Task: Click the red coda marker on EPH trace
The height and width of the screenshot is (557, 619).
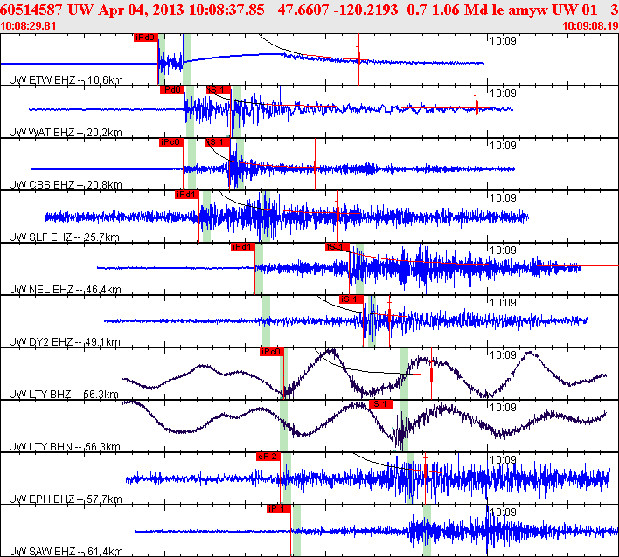Action: point(425,471)
